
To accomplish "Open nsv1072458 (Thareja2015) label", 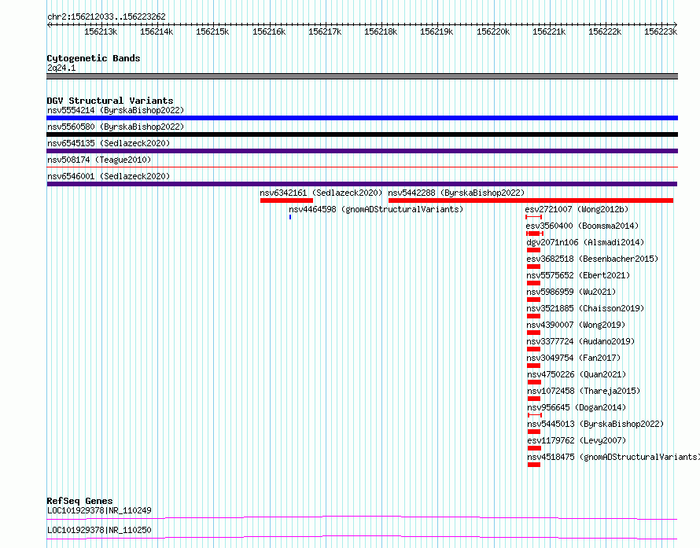I will [x=584, y=391].
